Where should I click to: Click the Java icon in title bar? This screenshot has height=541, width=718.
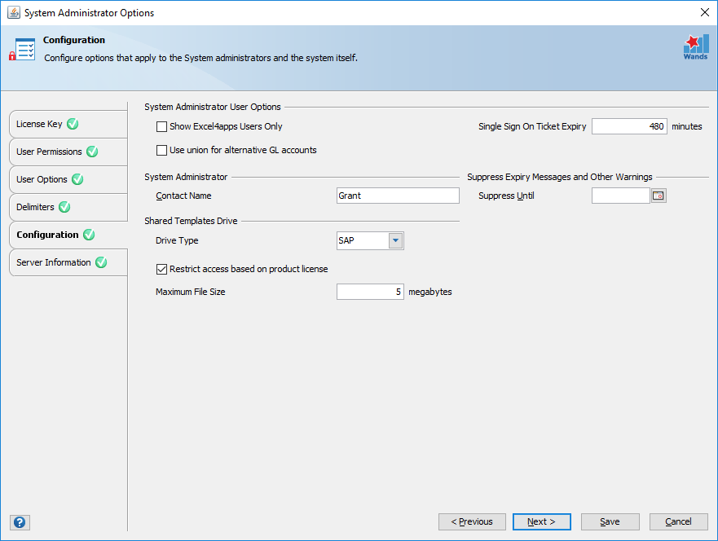(x=13, y=12)
